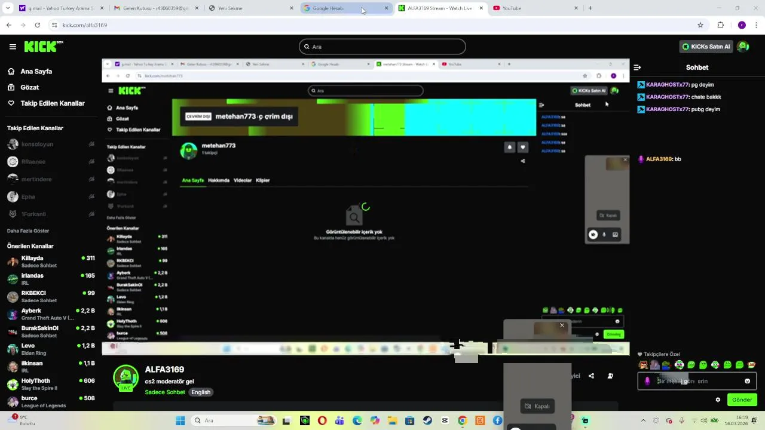
Task: Click the offline icon next to RRaenee
Action: tap(91, 162)
